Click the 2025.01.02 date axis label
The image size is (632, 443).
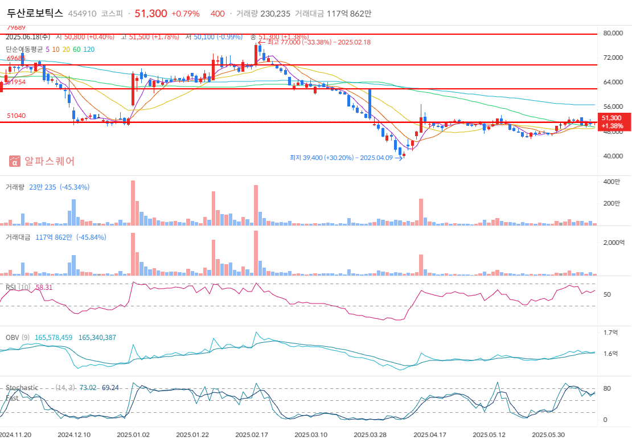(x=133, y=435)
